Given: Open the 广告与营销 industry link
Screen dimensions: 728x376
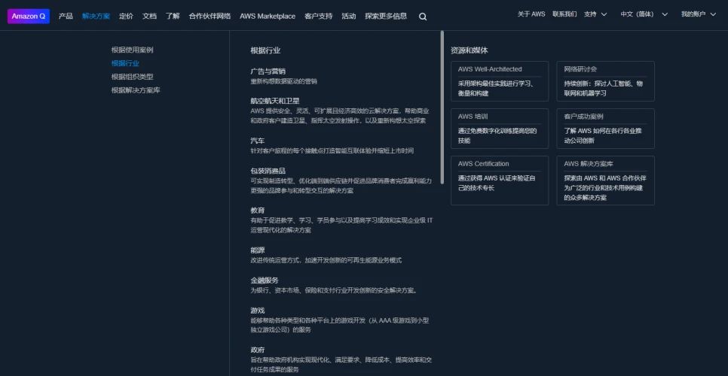Looking at the screenshot, I should pyautogui.click(x=268, y=71).
